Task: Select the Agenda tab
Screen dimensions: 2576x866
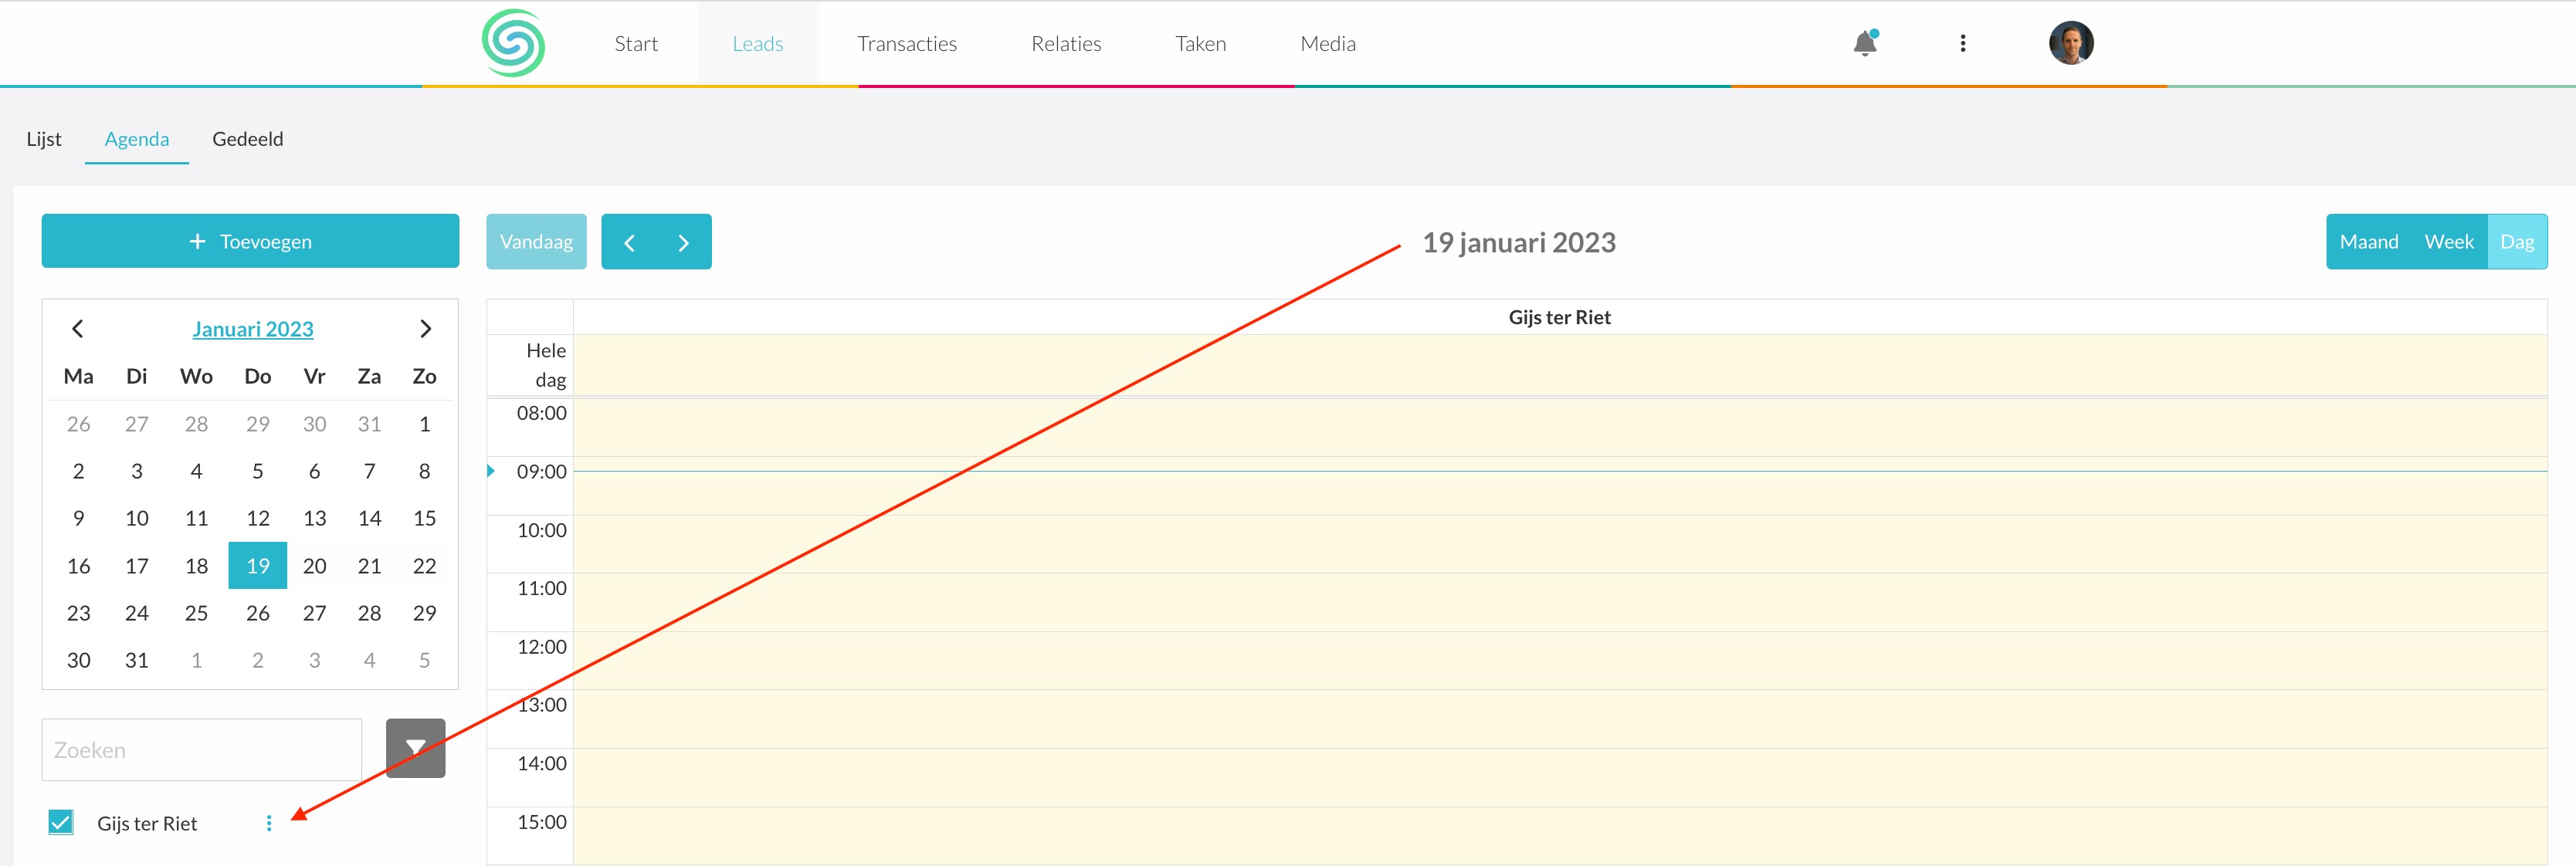Action: [137, 139]
